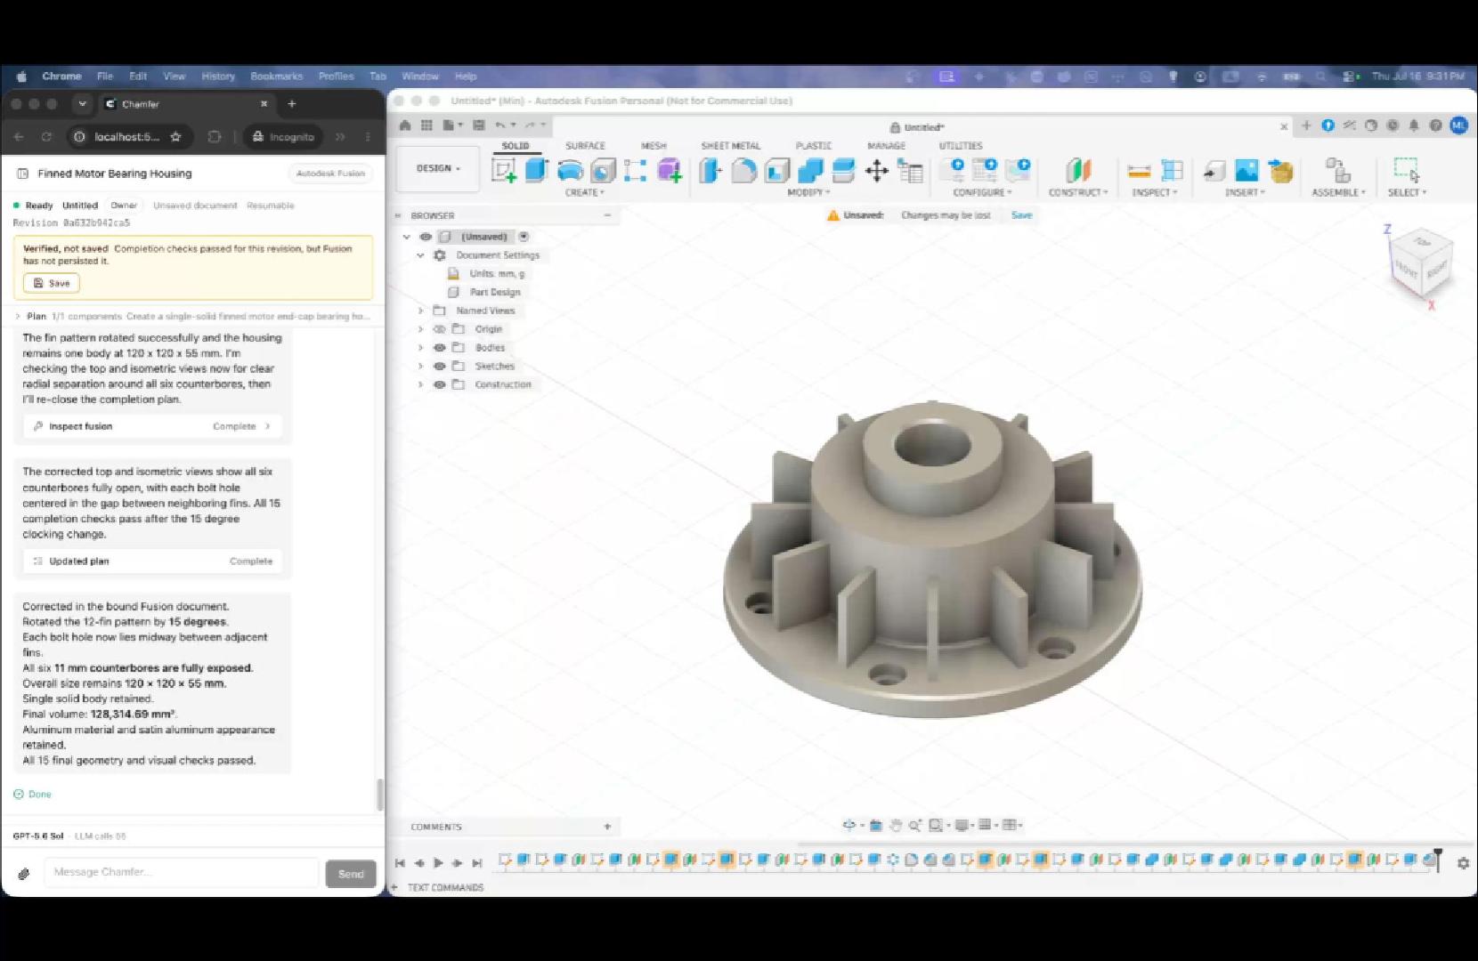Click the Send button in Chamfer
The image size is (1478, 961).
[x=351, y=874]
